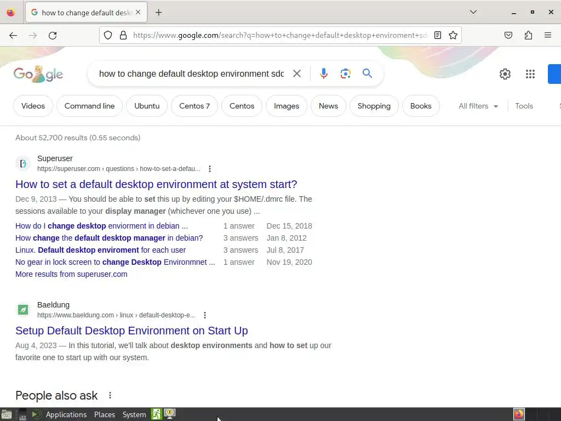Expand the list all tabs chevron
This screenshot has height=421, width=561.
click(x=473, y=12)
